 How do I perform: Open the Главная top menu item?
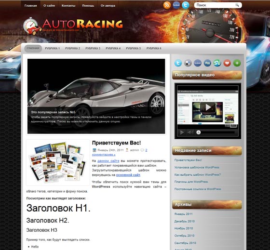point(31,5)
